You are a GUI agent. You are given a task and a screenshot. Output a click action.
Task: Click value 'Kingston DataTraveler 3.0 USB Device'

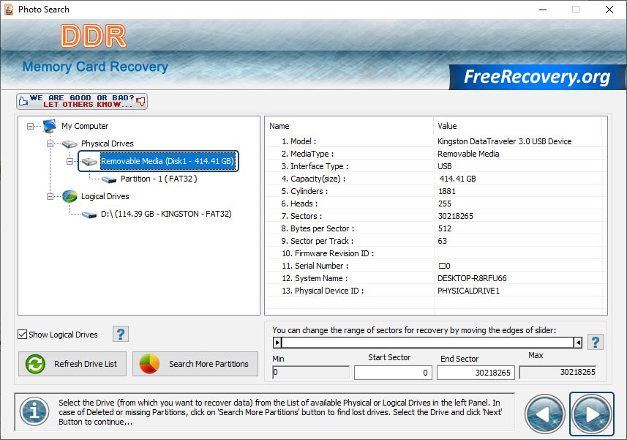504,141
